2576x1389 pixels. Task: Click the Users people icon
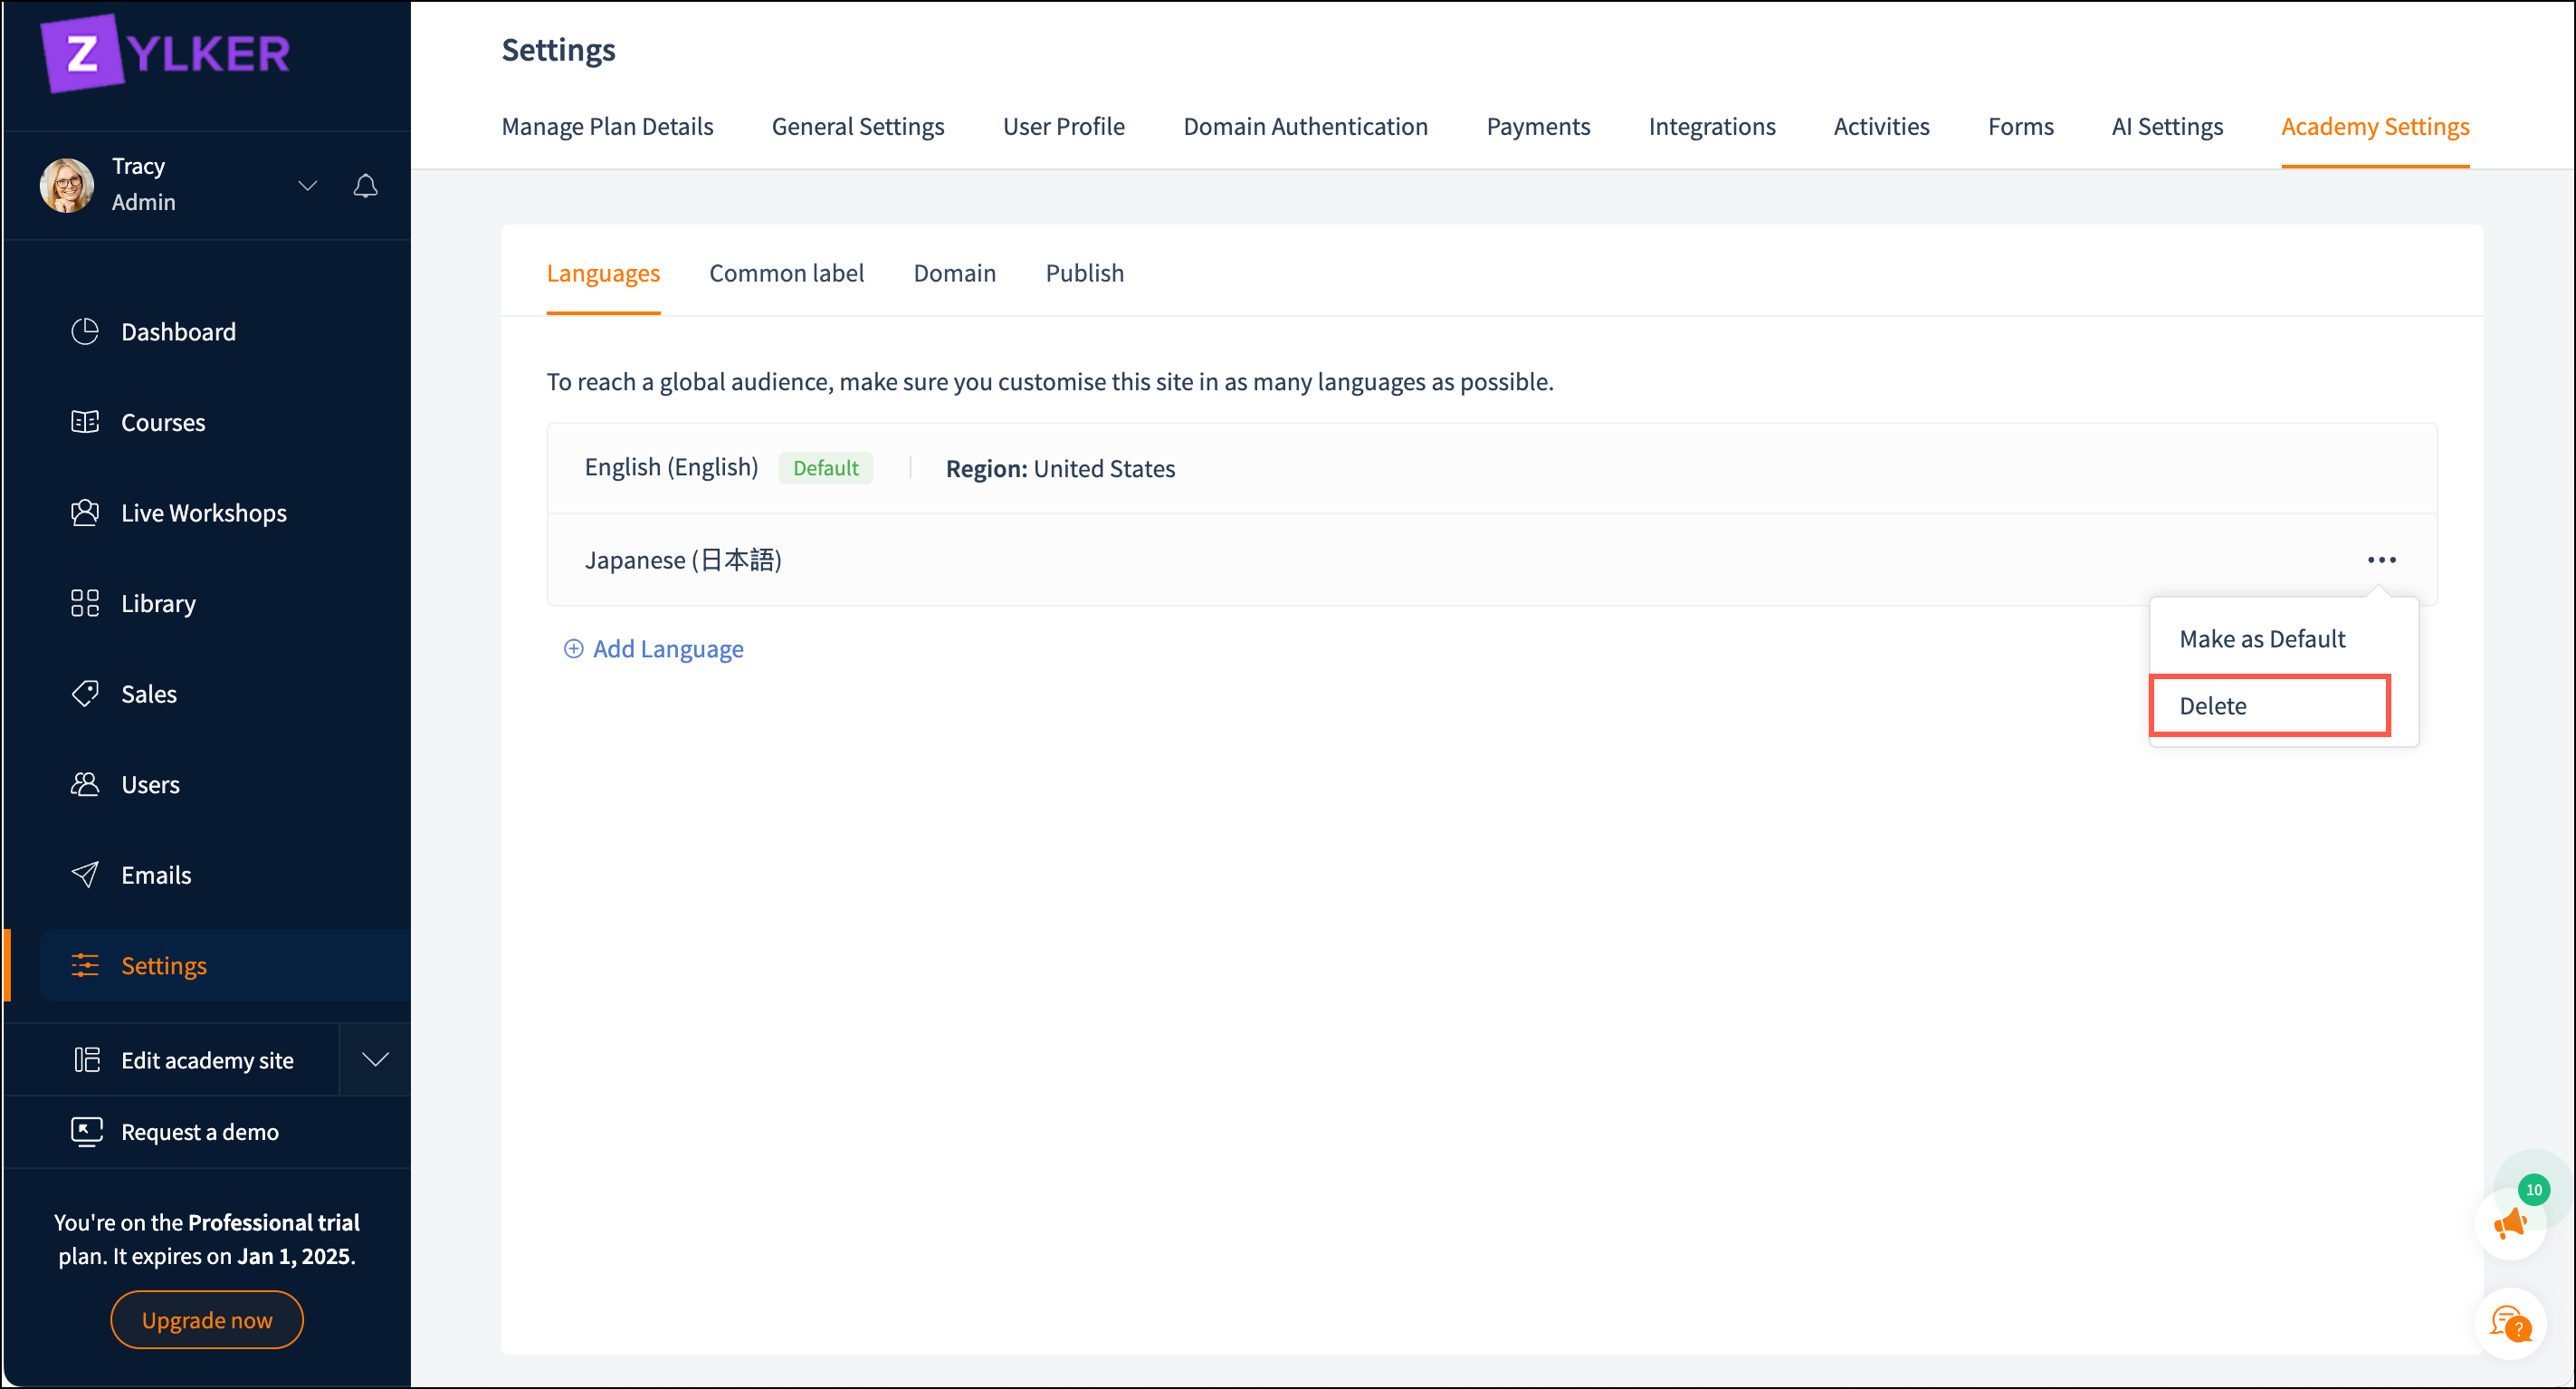click(85, 784)
